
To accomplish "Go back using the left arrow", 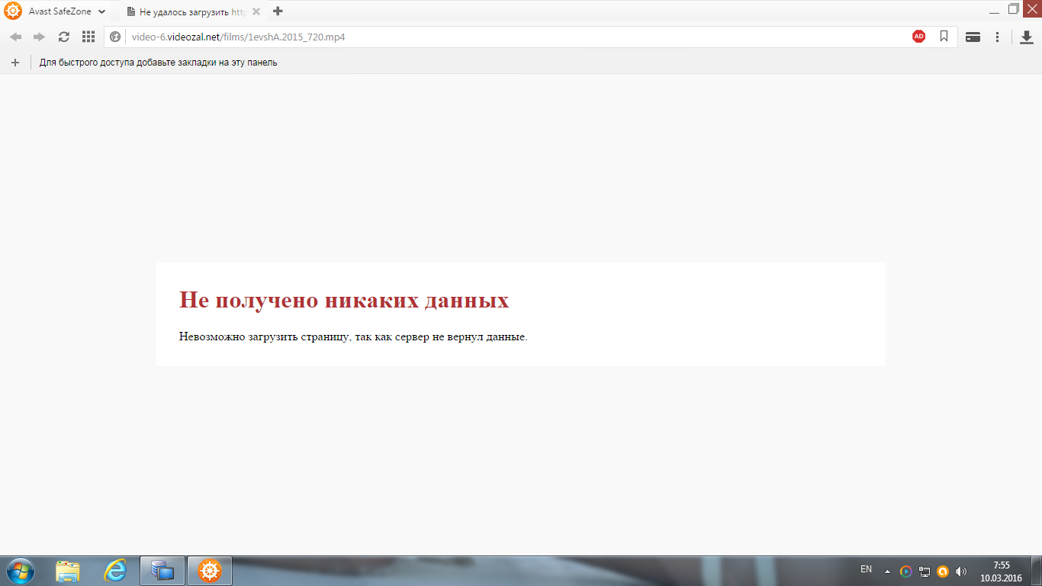I will point(15,37).
